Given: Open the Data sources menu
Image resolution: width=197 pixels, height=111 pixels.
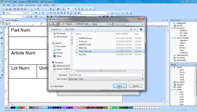Looking at the screenshot, I should pyautogui.click(x=30, y=5).
